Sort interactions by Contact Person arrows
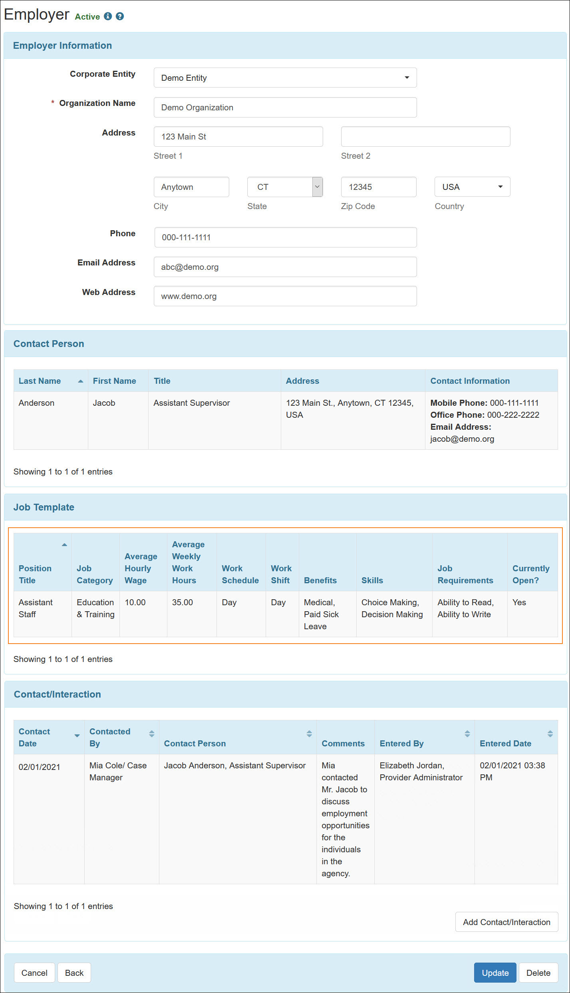This screenshot has height=993, width=570. (309, 734)
